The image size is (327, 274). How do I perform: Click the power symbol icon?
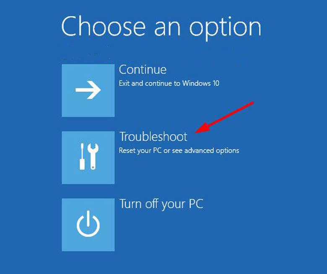(x=88, y=224)
